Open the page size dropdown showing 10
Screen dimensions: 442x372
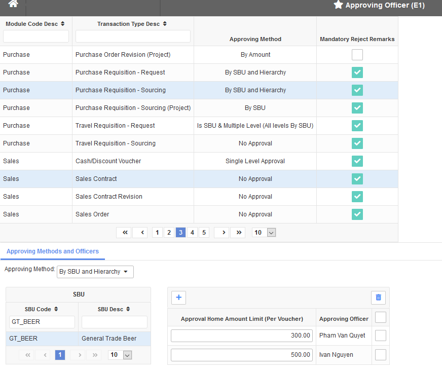(x=264, y=232)
